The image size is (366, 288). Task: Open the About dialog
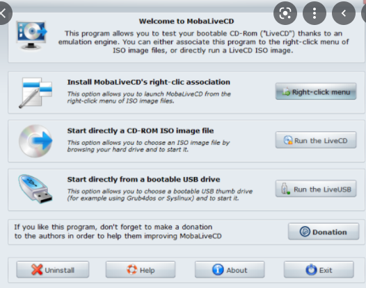click(x=230, y=269)
